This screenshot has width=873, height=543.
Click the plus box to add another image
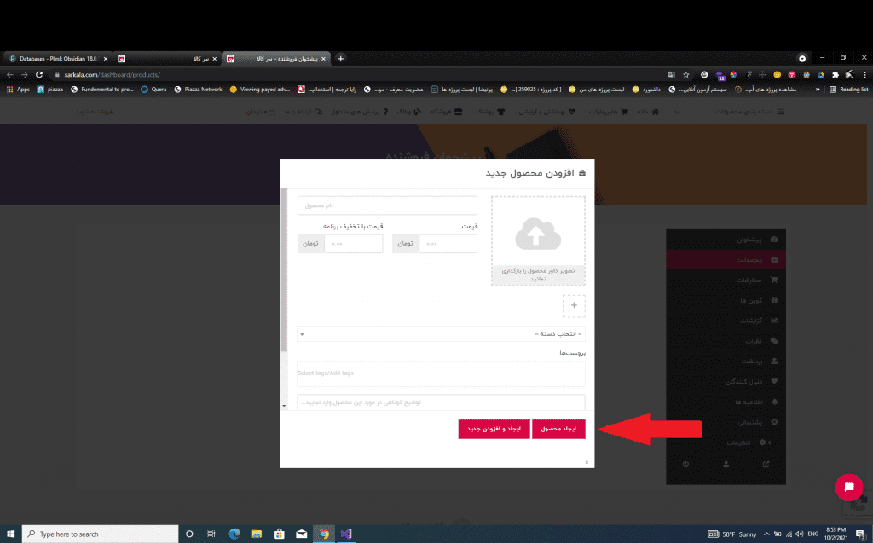[574, 305]
